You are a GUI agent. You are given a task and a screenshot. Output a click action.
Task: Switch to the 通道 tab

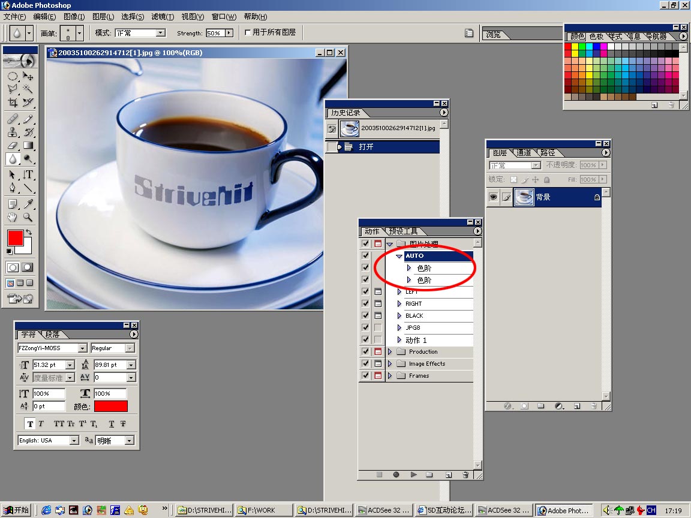(x=524, y=153)
